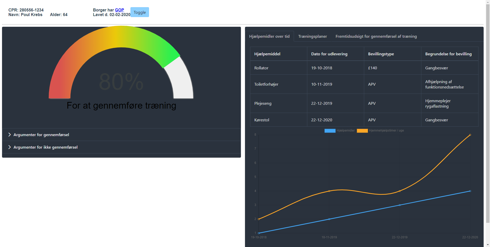Viewport: 490px width, 247px height.
Task: Toggle the blue Hjælpemidler legend swatch
Action: [x=330, y=131]
